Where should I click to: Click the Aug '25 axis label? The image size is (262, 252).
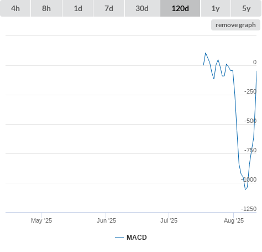click(x=234, y=220)
